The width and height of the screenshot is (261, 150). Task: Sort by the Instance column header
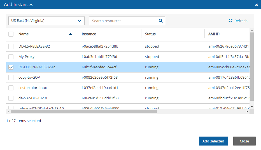(89, 34)
